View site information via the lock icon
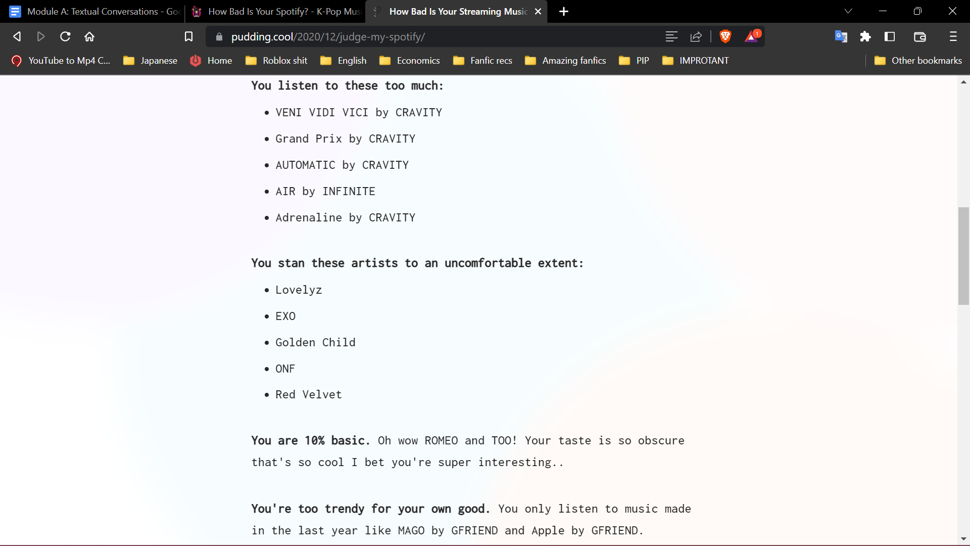Screen dimensions: 970x546 coord(219,36)
